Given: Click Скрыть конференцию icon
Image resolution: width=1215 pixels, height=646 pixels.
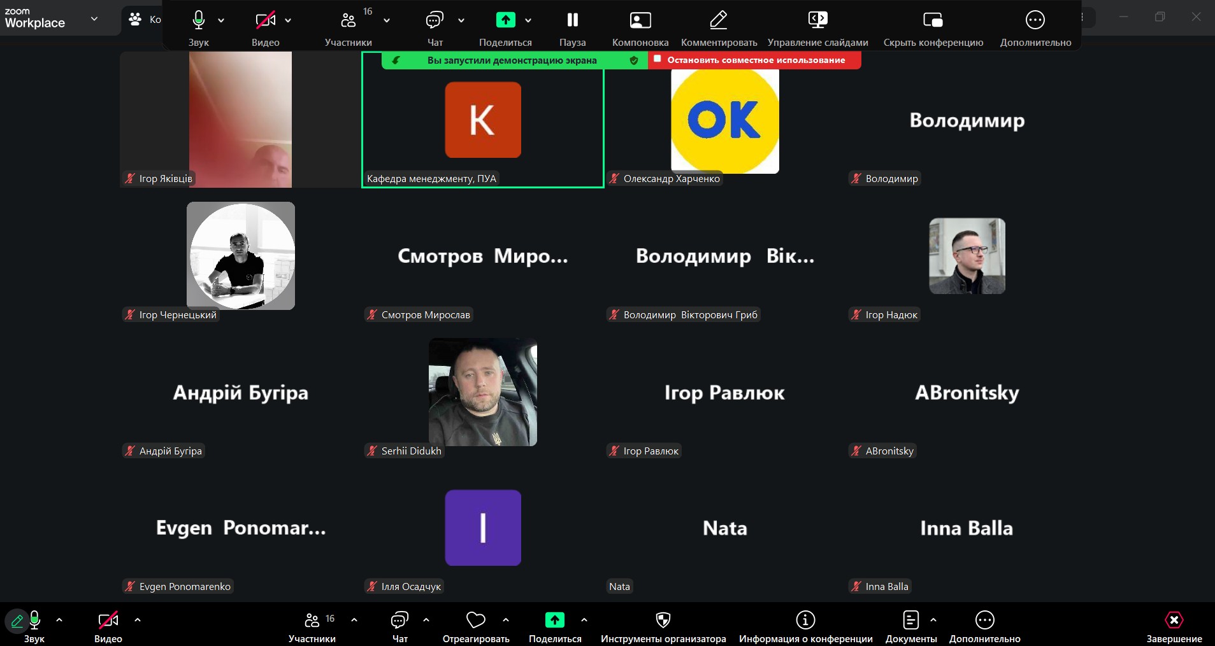Looking at the screenshot, I should 933,20.
